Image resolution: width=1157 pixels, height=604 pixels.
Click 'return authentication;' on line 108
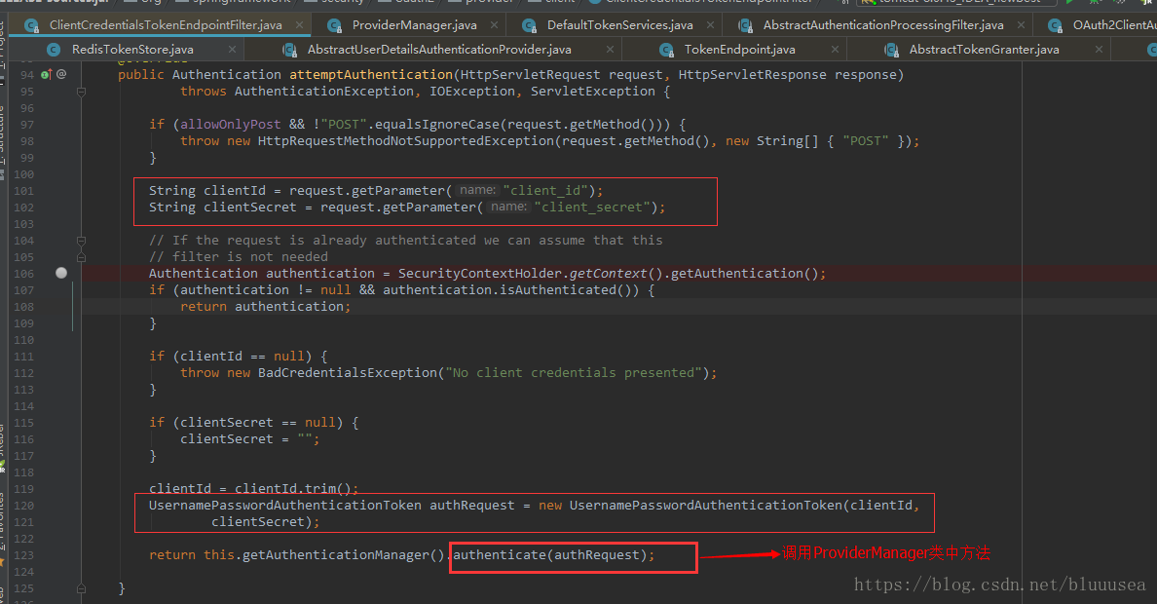tap(266, 307)
